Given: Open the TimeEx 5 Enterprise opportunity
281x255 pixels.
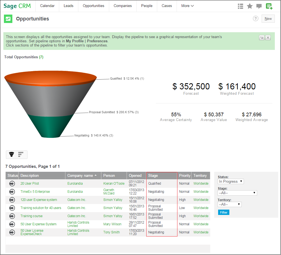Looking at the screenshot, I should click(35, 192).
